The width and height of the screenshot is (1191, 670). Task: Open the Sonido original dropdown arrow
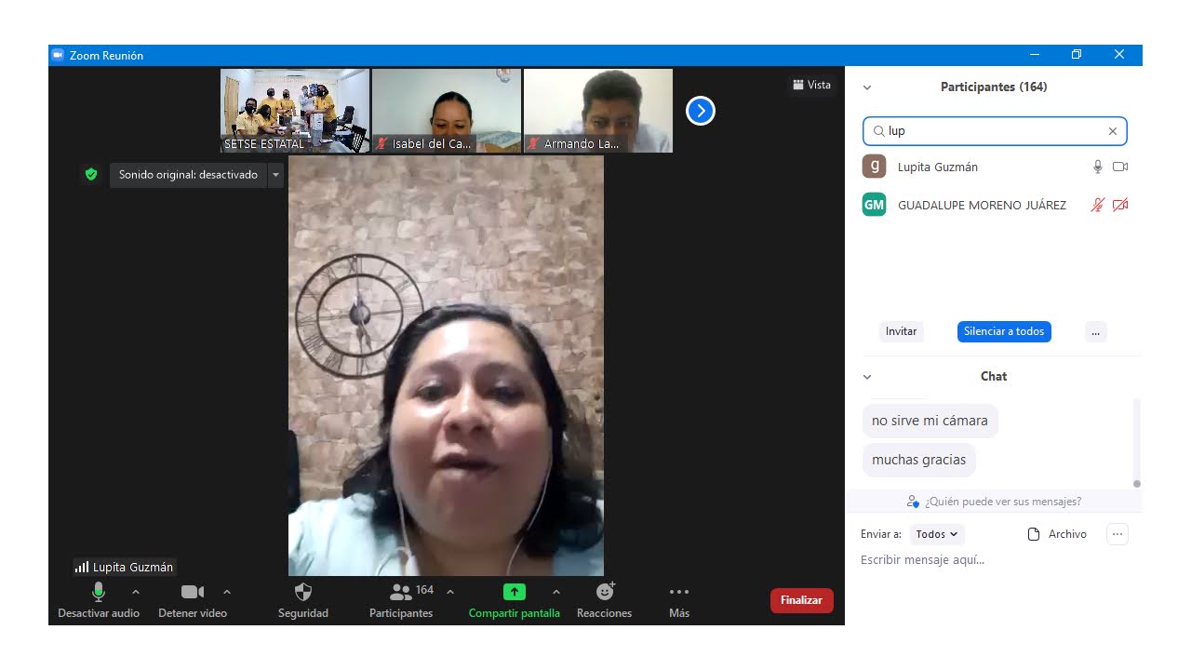pyautogui.click(x=275, y=175)
